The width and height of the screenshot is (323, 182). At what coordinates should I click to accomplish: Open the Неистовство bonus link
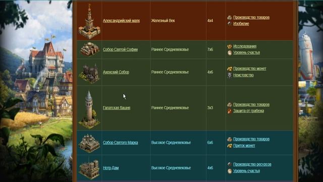pos(243,75)
